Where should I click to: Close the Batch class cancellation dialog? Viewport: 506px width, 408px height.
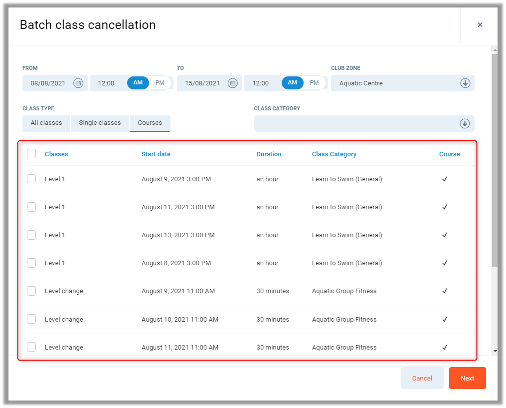click(480, 24)
